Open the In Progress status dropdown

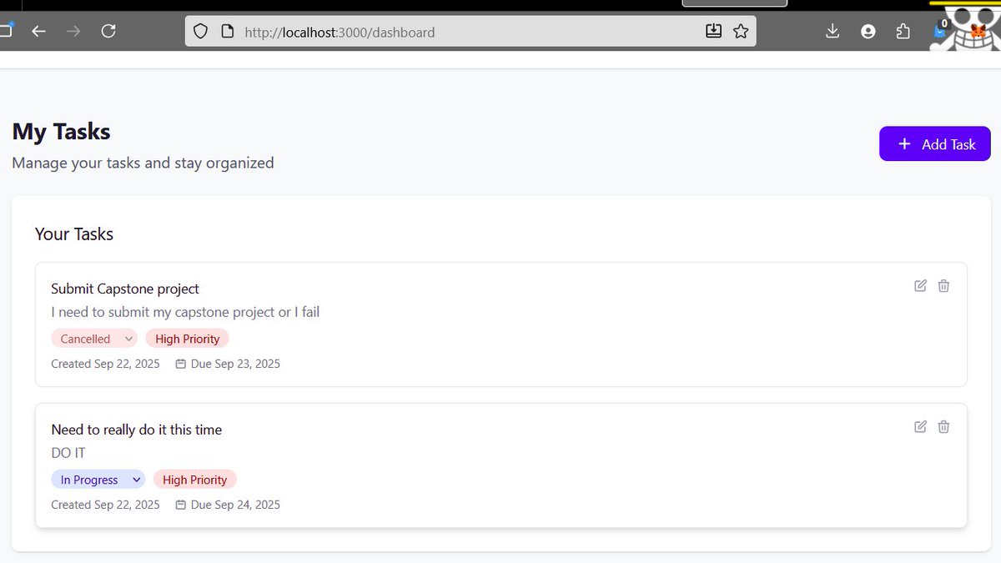(98, 479)
